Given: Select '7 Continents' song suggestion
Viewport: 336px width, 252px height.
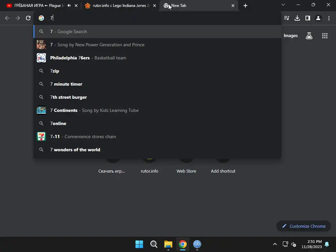Looking at the screenshot, I should (x=157, y=110).
